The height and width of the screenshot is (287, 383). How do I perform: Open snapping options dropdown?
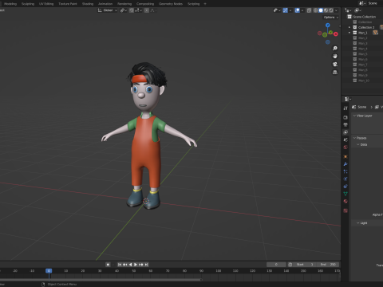pos(139,10)
